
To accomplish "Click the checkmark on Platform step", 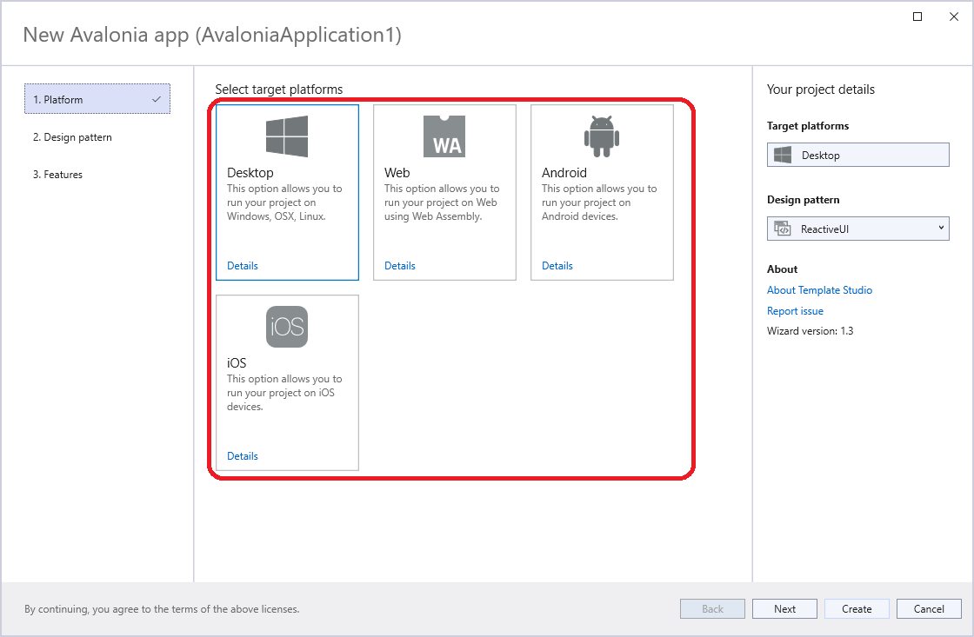I will pos(156,99).
